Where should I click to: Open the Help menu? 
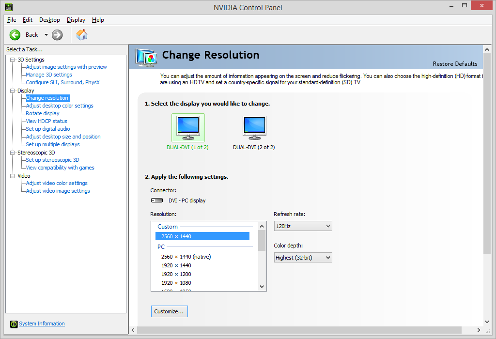[x=98, y=20]
